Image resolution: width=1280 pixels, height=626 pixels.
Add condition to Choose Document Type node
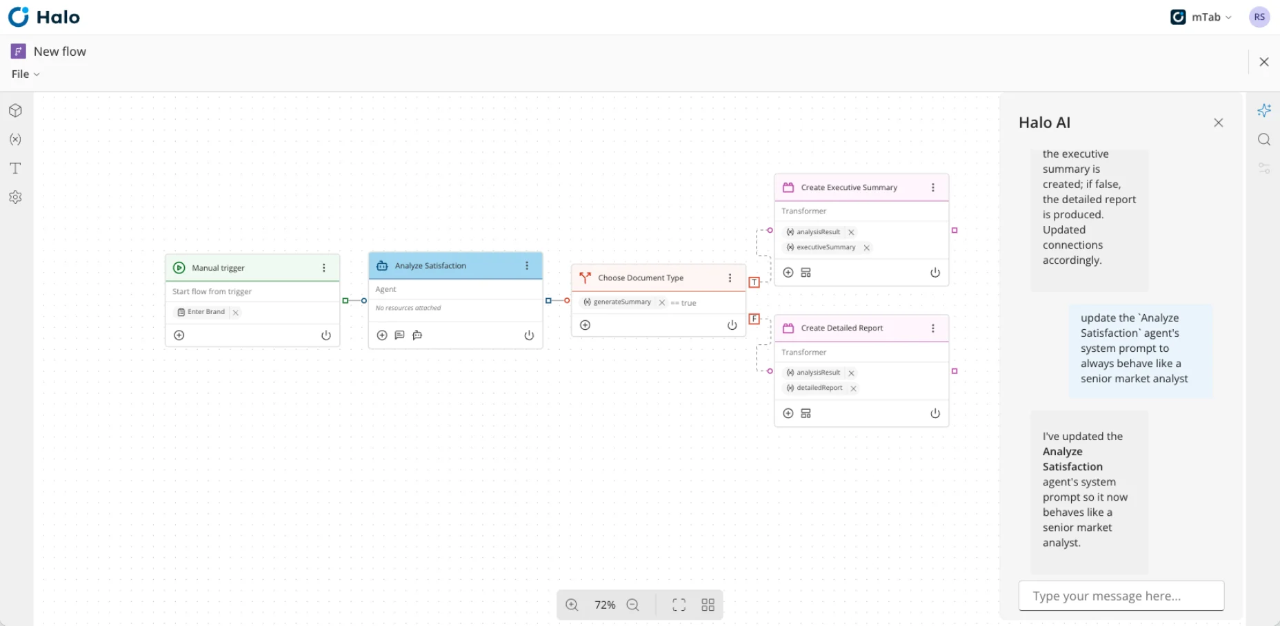[586, 325]
